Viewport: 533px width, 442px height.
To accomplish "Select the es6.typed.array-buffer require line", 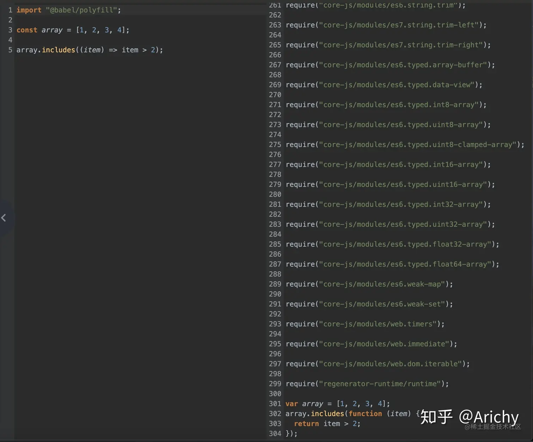I will [x=390, y=65].
